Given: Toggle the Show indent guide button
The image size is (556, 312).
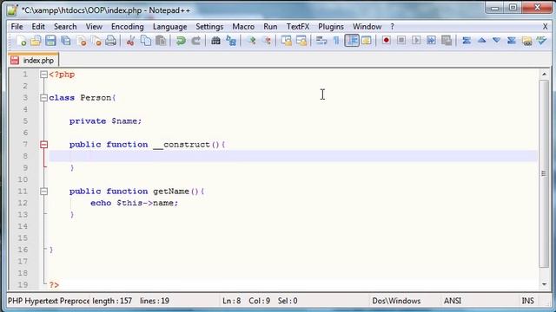Looking at the screenshot, I should point(352,41).
